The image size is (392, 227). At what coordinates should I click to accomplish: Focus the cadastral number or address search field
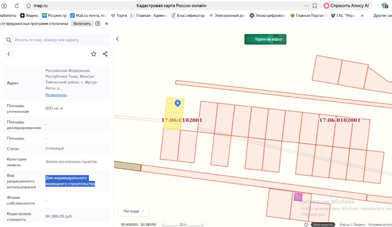57,40
